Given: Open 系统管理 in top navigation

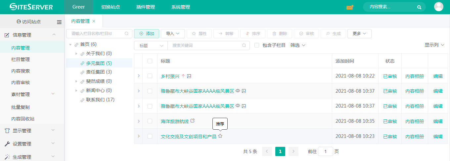Looking at the screenshot, I should tap(181, 7).
